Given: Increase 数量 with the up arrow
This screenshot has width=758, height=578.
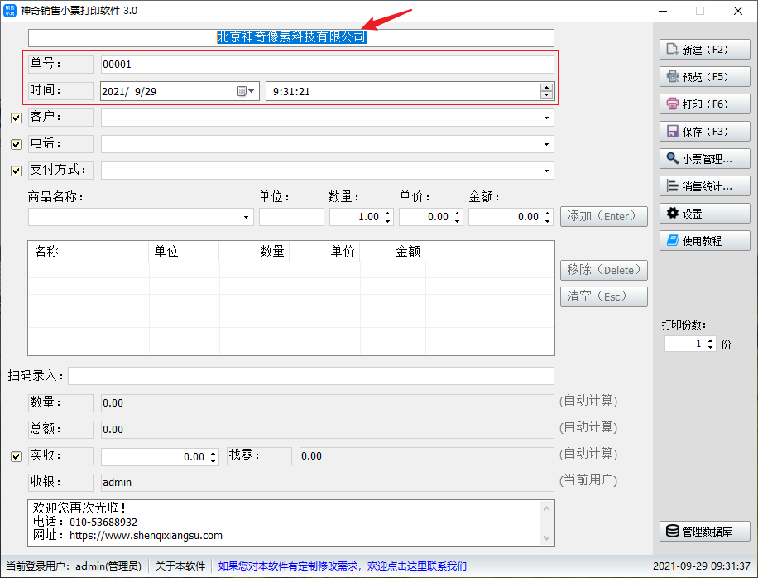Looking at the screenshot, I should (x=388, y=214).
